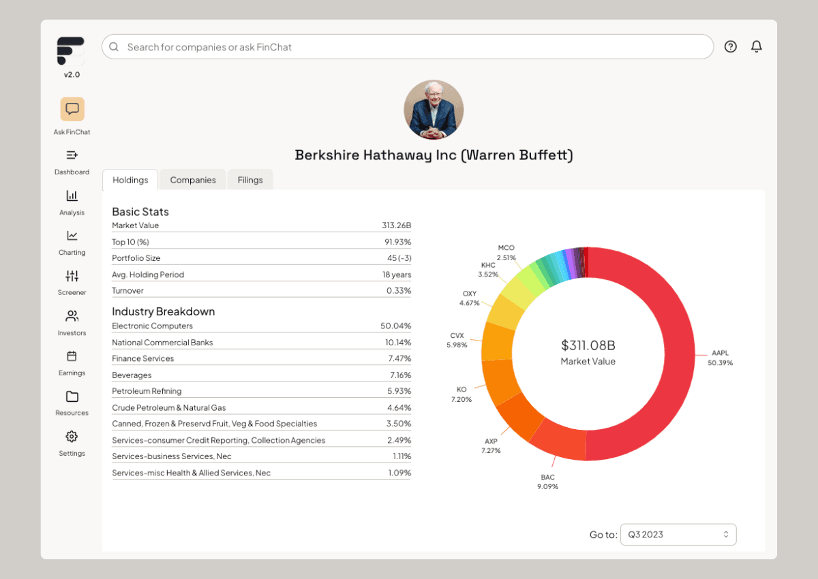
Task: Click the KO 7.20% chart label
Action: [461, 394]
